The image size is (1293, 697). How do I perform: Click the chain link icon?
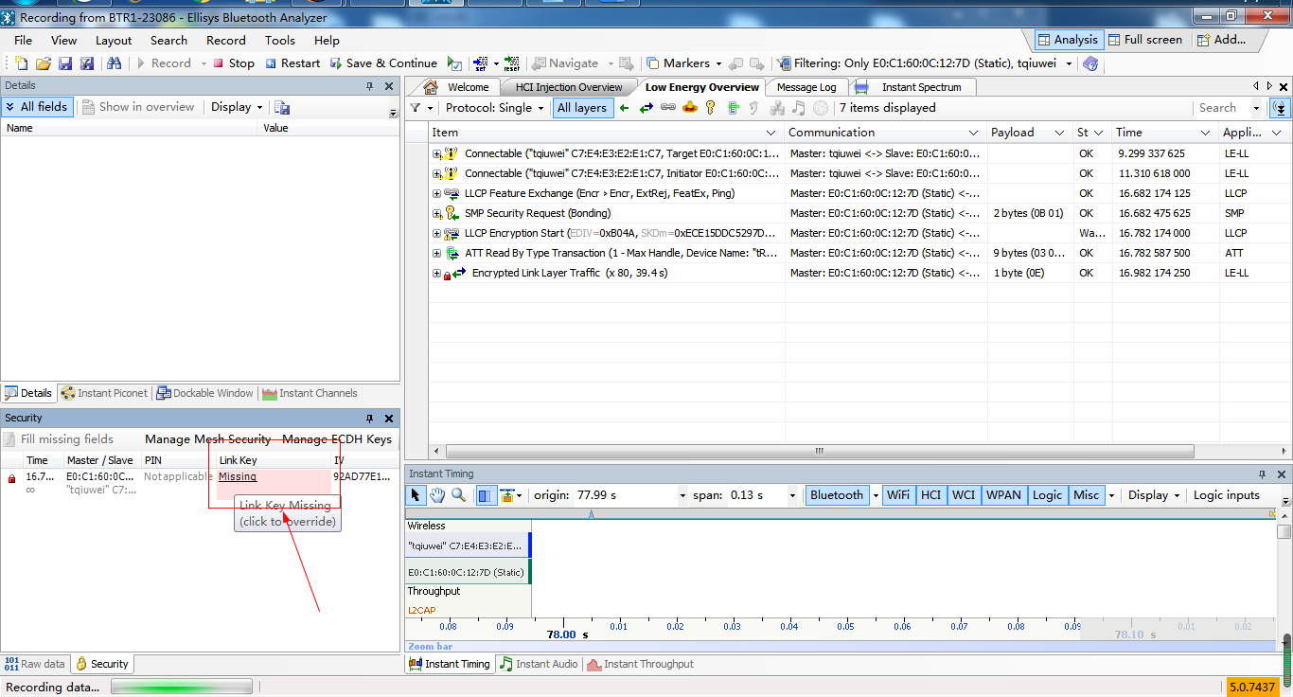[668, 108]
